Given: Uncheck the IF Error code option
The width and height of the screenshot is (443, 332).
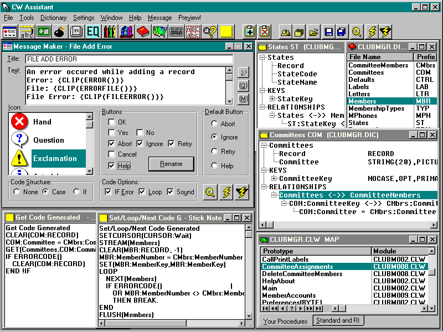Looking at the screenshot, I should (108, 192).
